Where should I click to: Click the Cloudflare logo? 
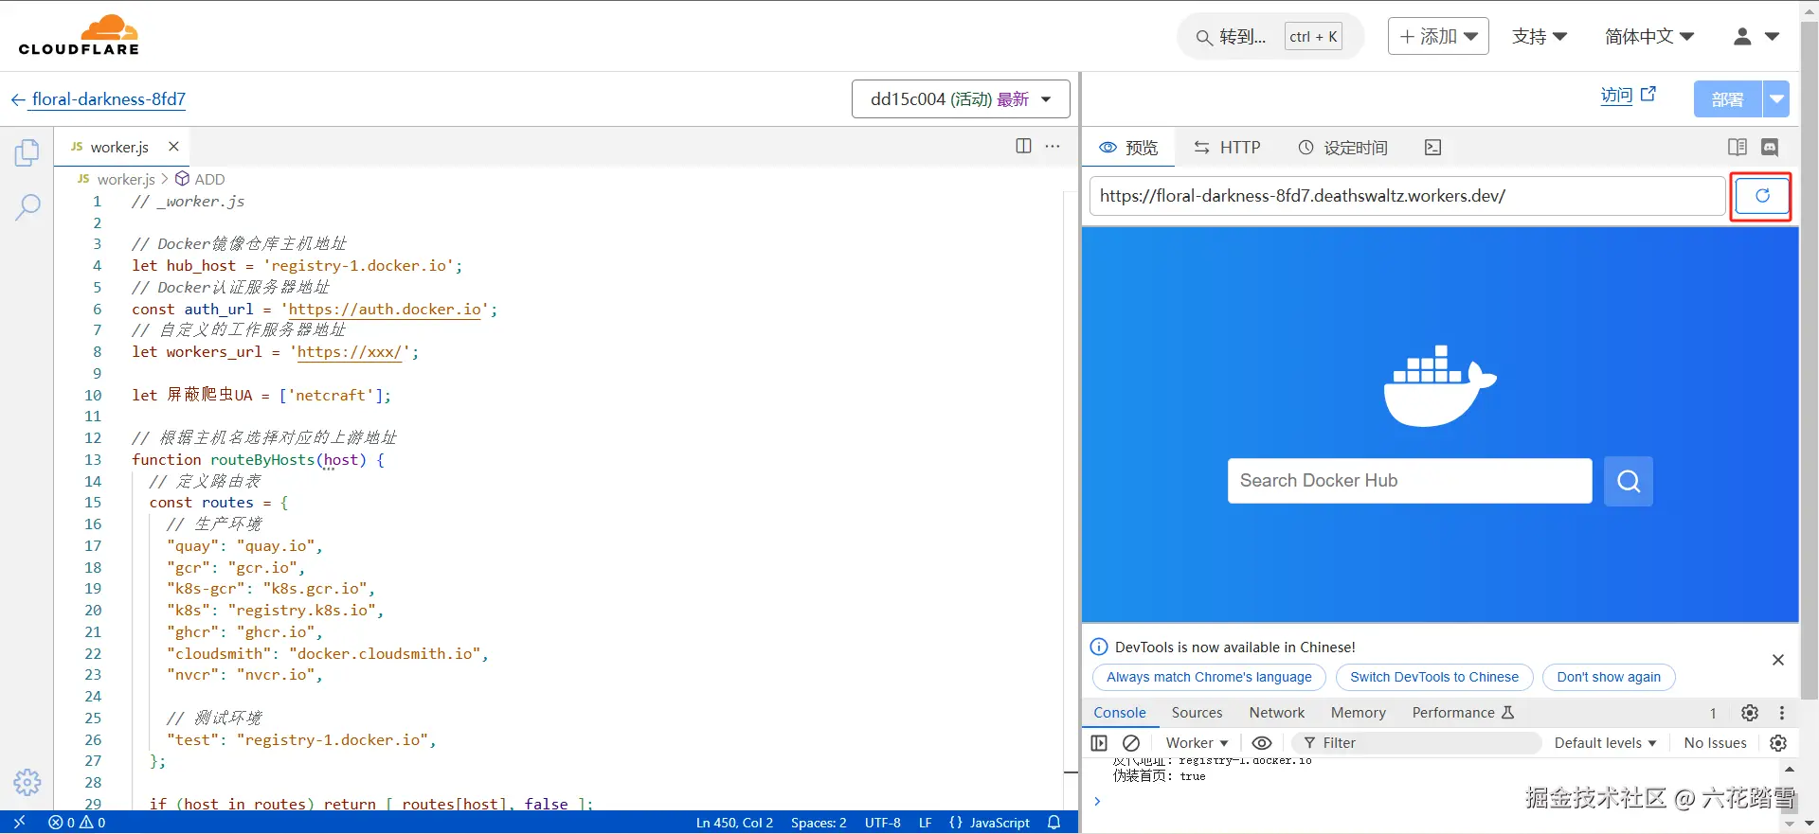[79, 35]
